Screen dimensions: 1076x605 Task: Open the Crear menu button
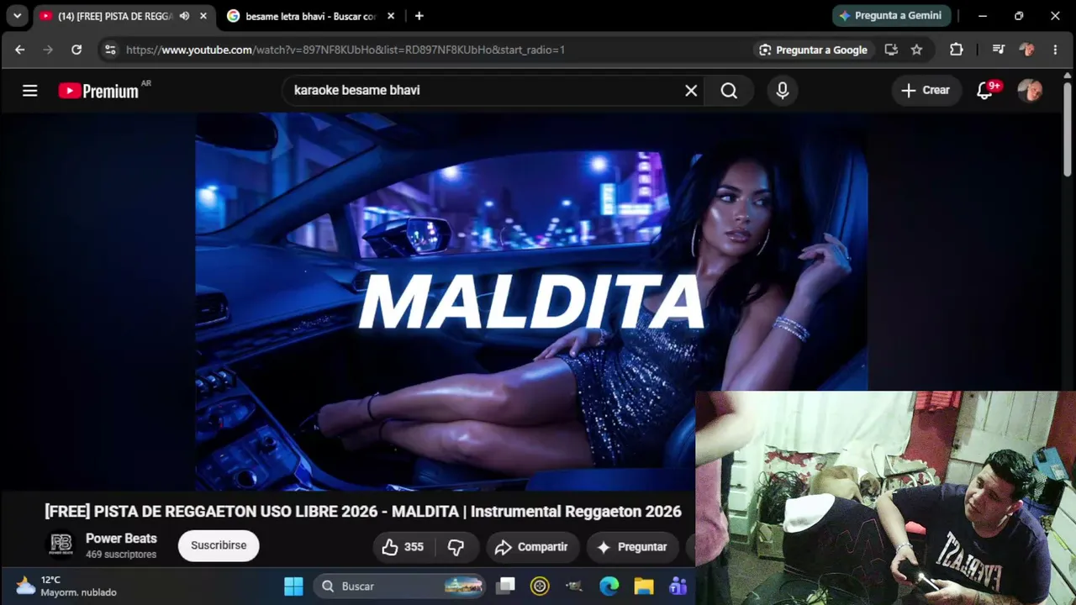click(x=926, y=91)
